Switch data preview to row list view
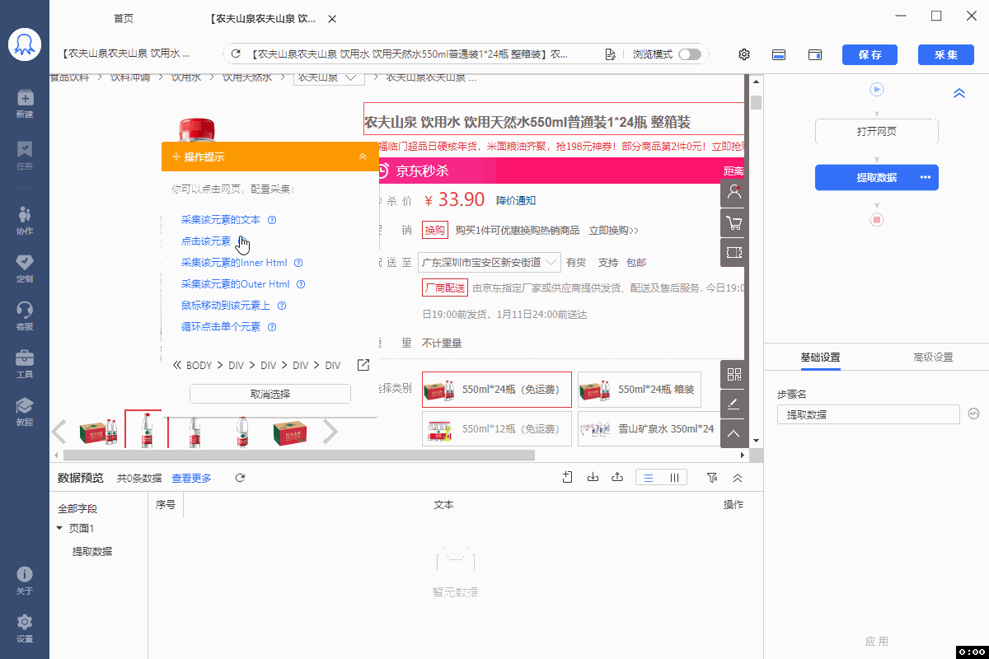 (649, 478)
